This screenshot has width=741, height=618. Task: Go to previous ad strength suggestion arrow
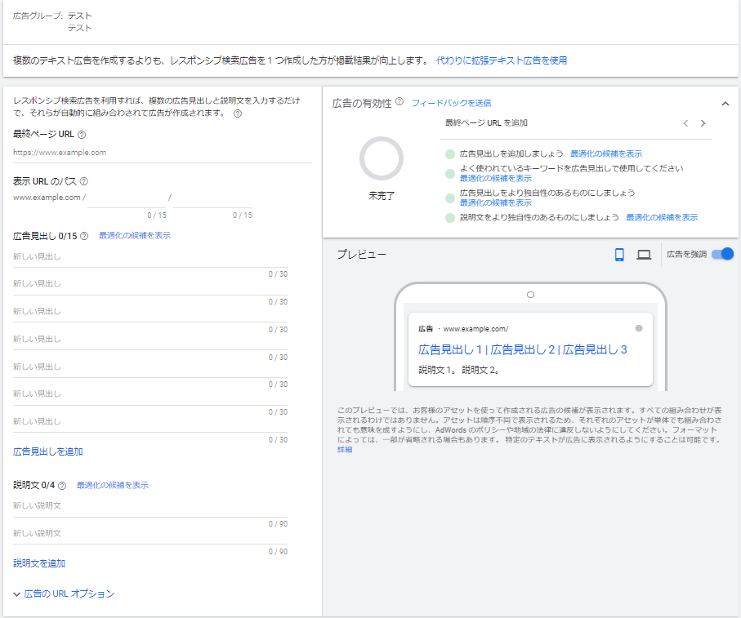[685, 123]
